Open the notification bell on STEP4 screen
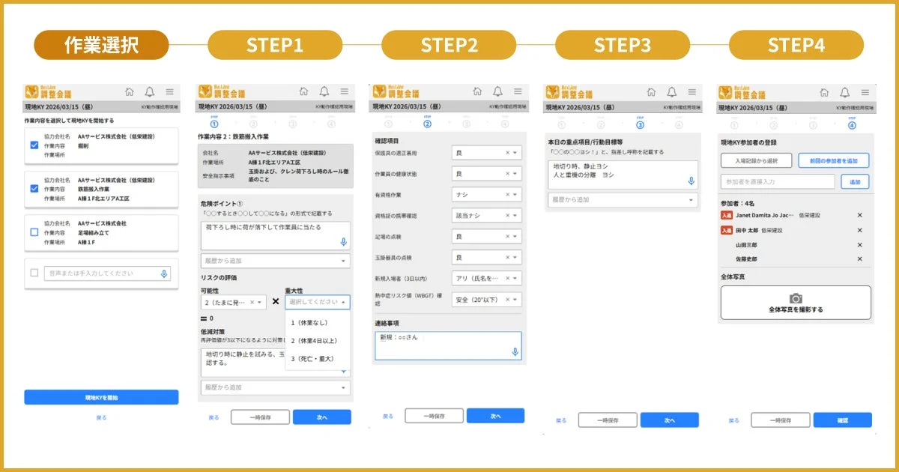The height and width of the screenshot is (472, 899). pos(844,92)
